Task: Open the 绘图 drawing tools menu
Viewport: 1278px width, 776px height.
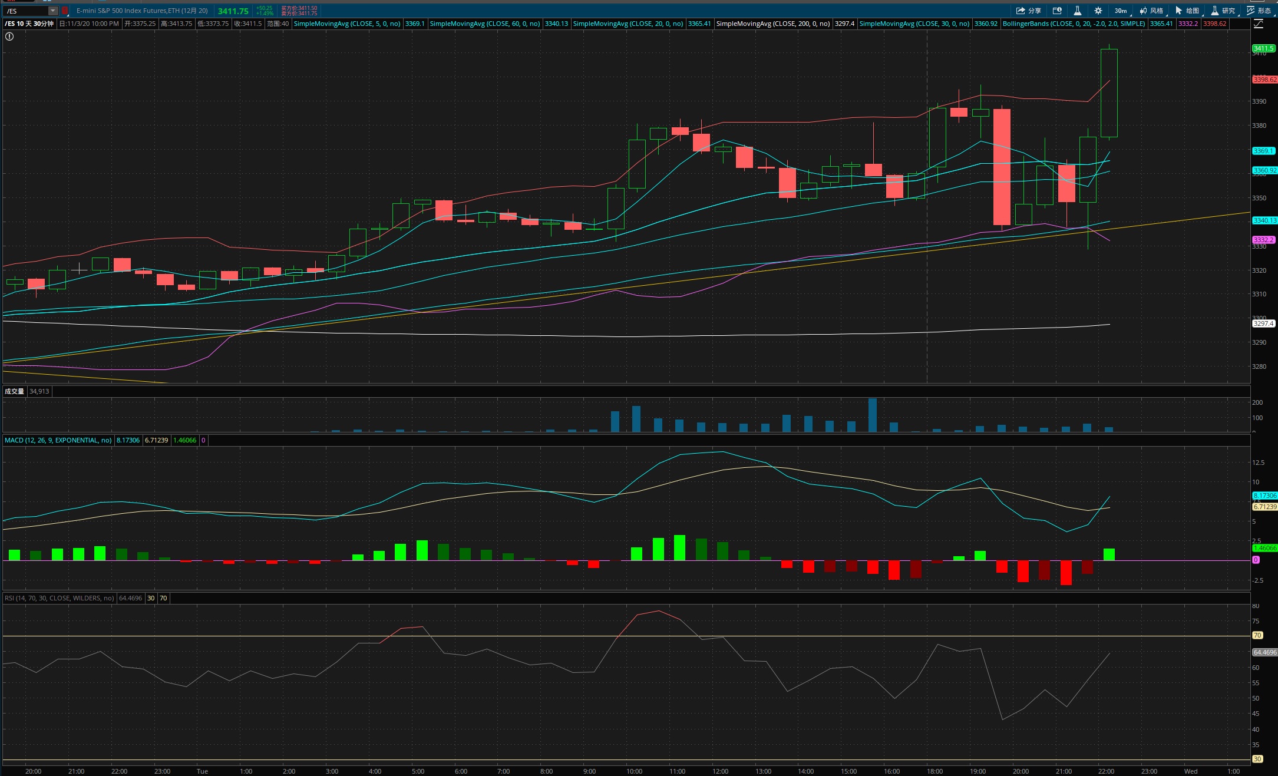Action: (1187, 11)
